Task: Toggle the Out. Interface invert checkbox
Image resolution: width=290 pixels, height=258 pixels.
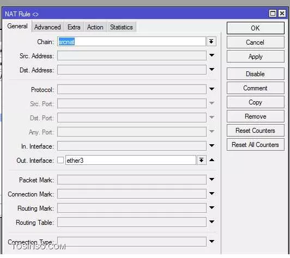Action: 61,161
